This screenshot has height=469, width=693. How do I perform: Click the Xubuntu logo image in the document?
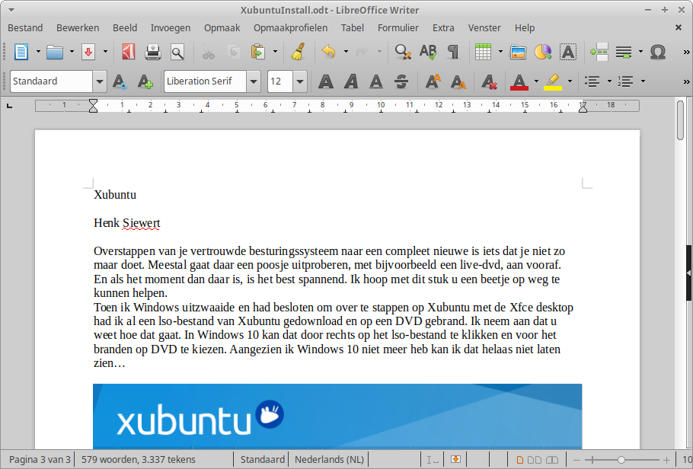coord(337,416)
